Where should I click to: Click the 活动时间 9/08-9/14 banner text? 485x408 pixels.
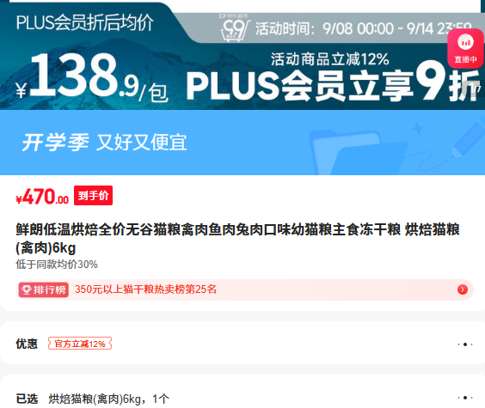(x=364, y=28)
